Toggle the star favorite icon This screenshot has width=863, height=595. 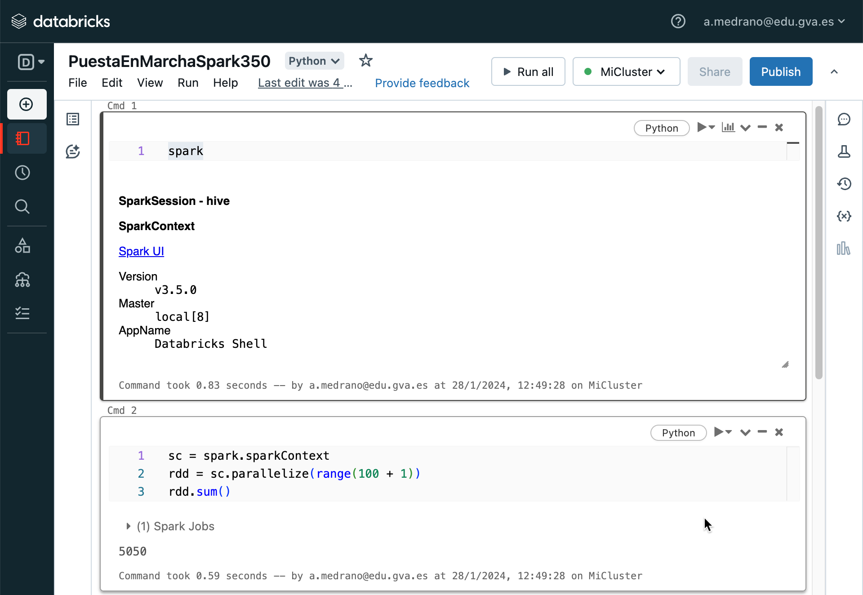tap(365, 61)
